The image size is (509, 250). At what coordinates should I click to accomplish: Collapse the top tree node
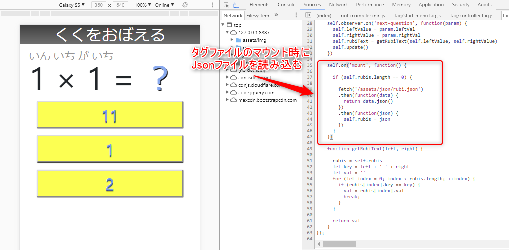[x=223, y=25]
